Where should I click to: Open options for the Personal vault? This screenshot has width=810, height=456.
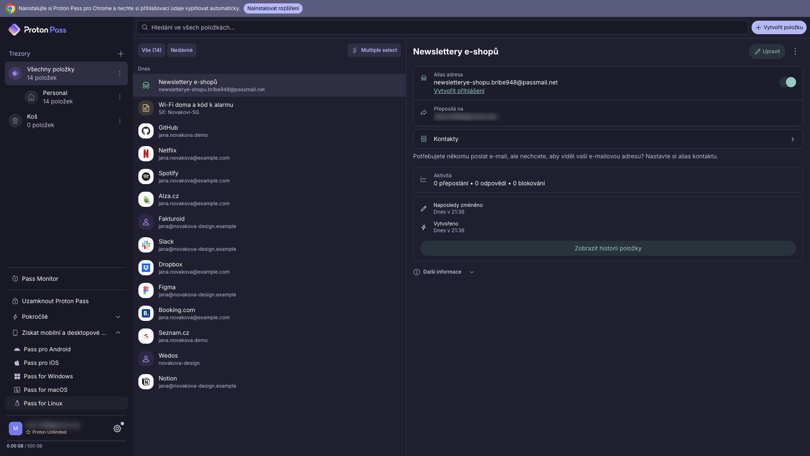(120, 97)
